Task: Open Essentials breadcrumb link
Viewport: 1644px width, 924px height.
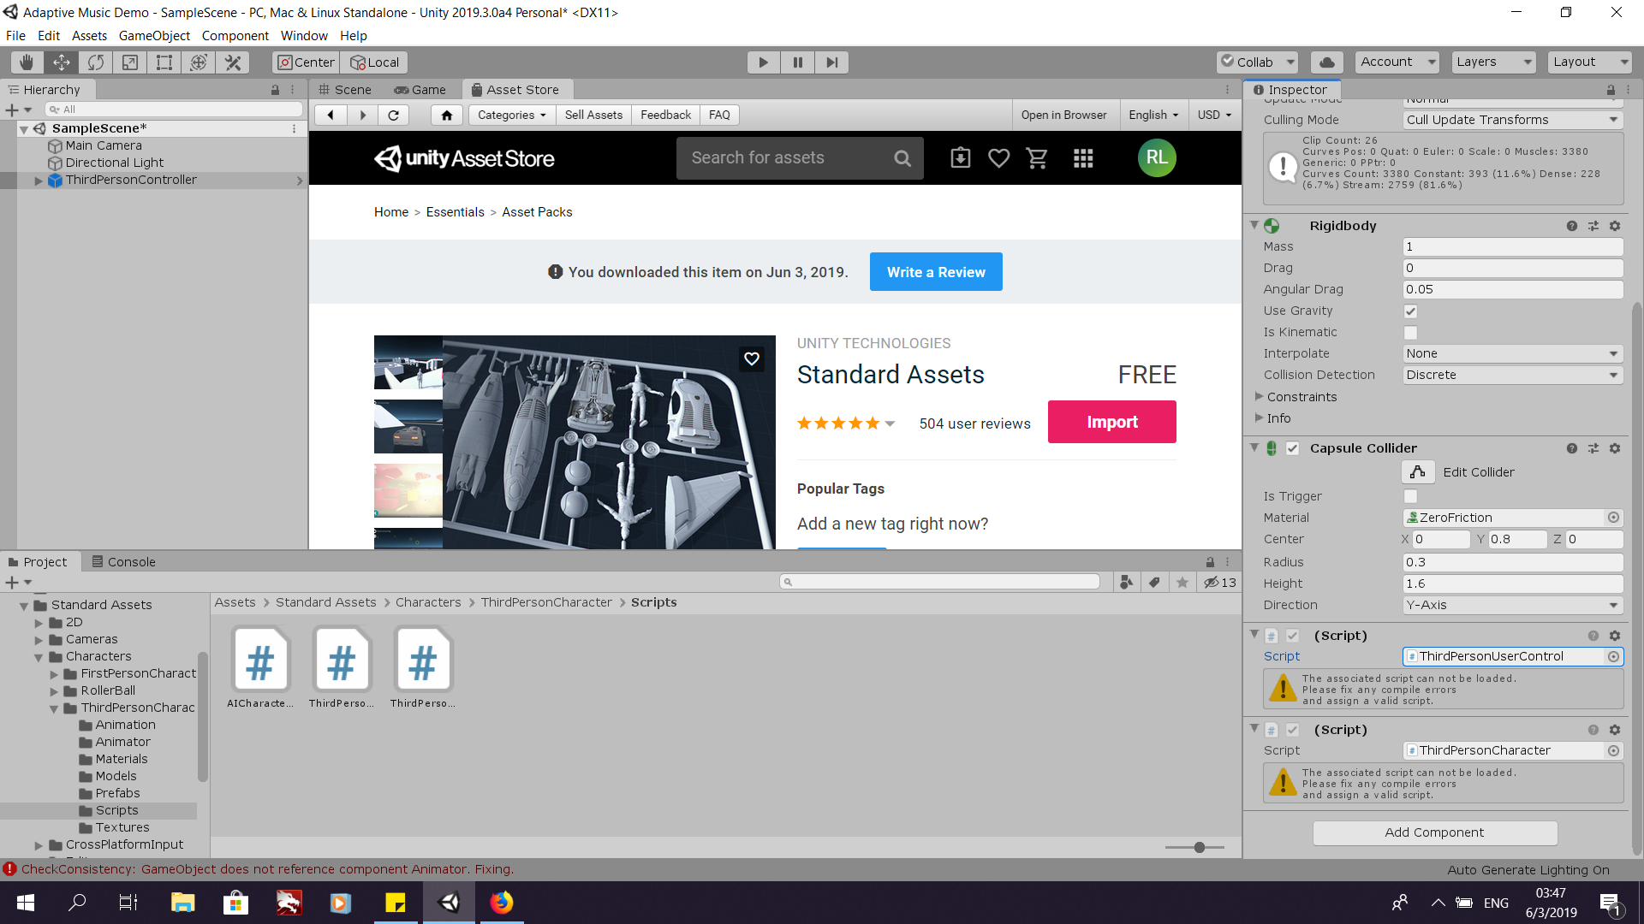Action: click(x=455, y=212)
